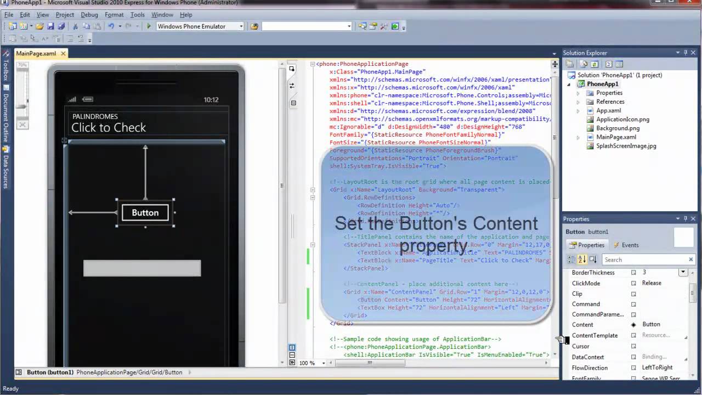Viewport: 702px width, 395px height.
Task: Expand the References node in Solution Explorer
Action: pyautogui.click(x=578, y=101)
